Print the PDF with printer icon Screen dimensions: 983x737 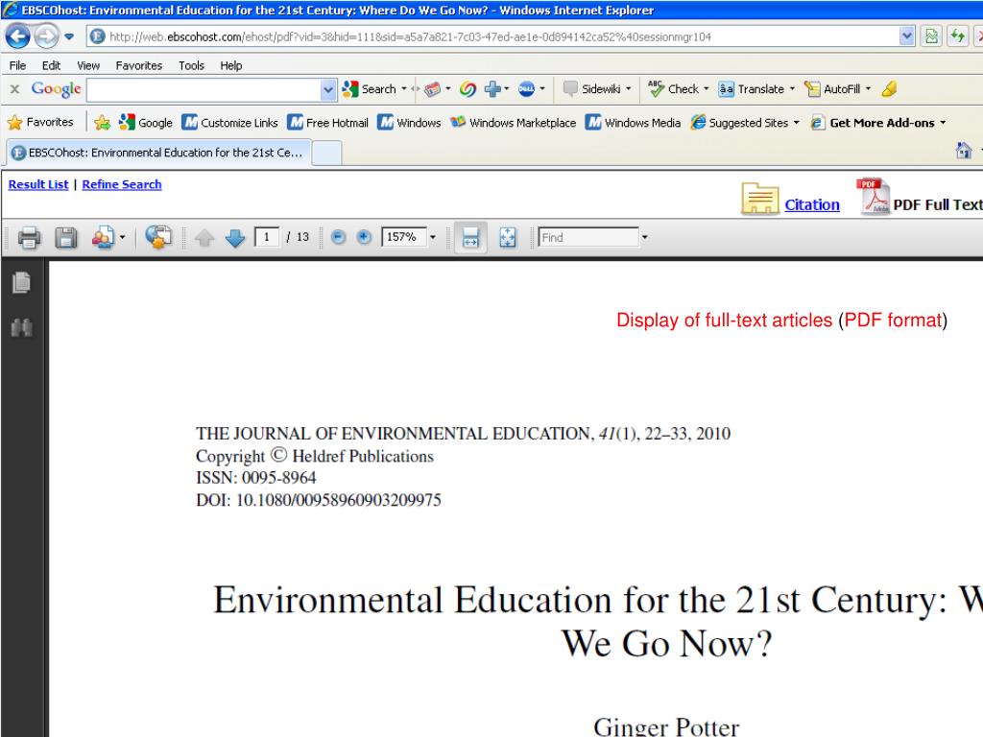tap(30, 238)
